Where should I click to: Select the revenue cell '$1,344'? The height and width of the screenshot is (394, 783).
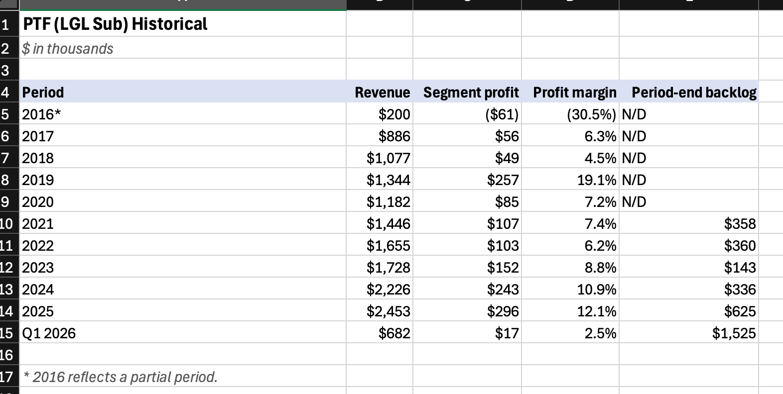[380, 180]
